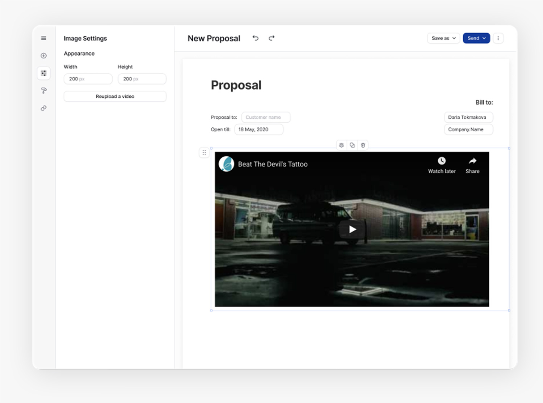
Task: Click the Height label
Action: pos(125,67)
